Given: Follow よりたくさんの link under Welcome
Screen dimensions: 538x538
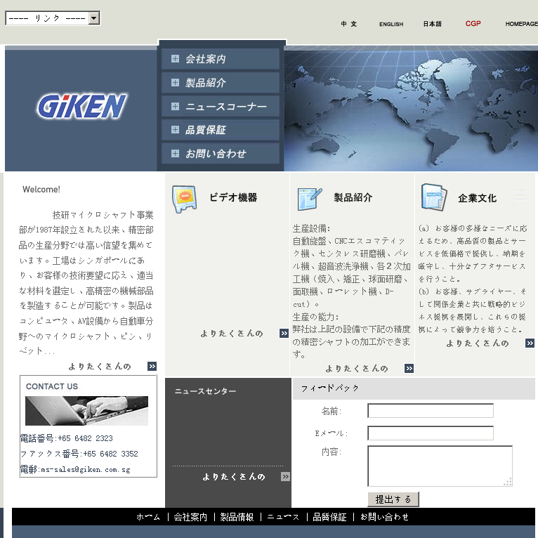Looking at the screenshot, I should pos(100,367).
